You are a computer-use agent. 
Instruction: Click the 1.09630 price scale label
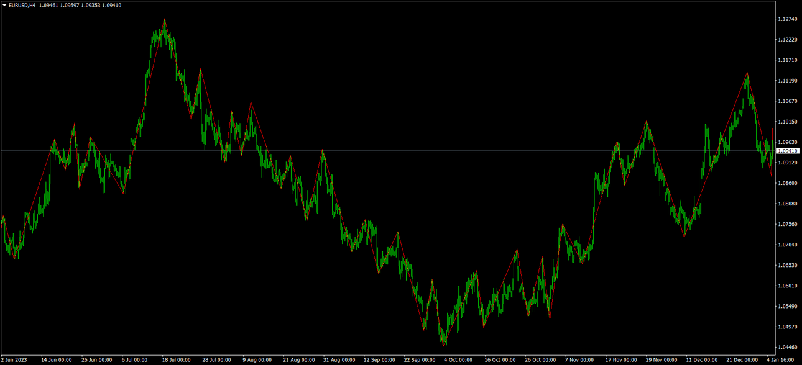click(788, 142)
